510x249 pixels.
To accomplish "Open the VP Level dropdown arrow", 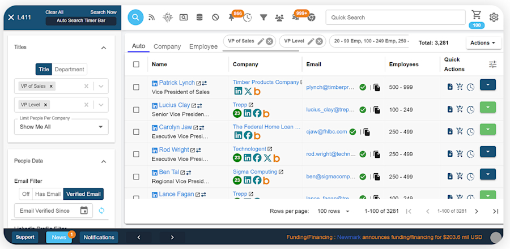I will click(x=101, y=105).
